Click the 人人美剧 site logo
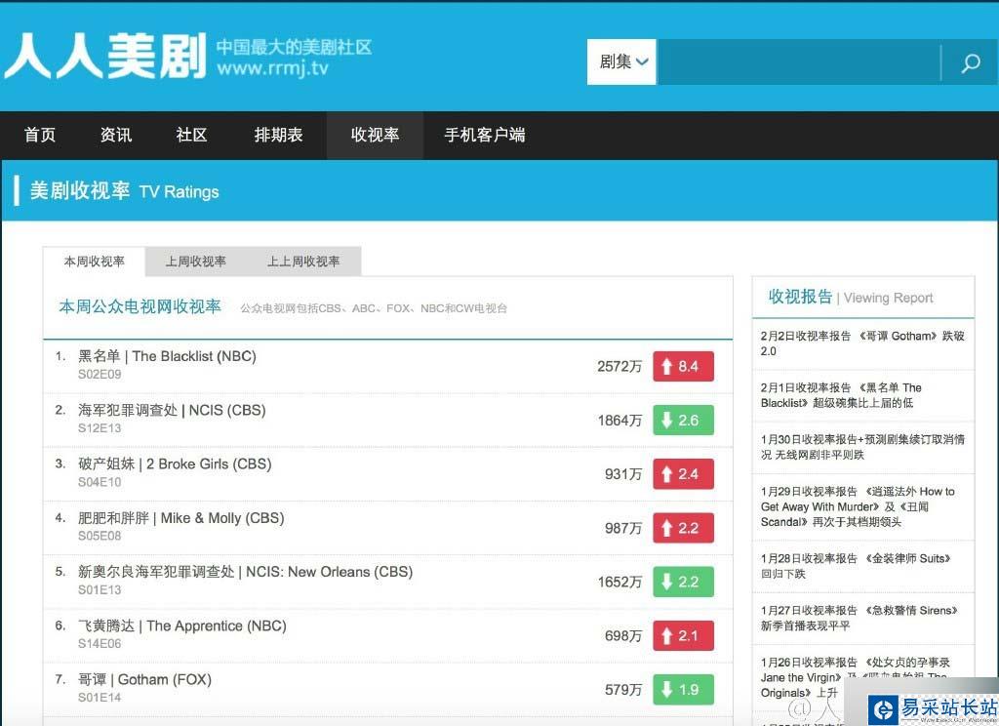The height and width of the screenshot is (726, 999). click(x=105, y=56)
